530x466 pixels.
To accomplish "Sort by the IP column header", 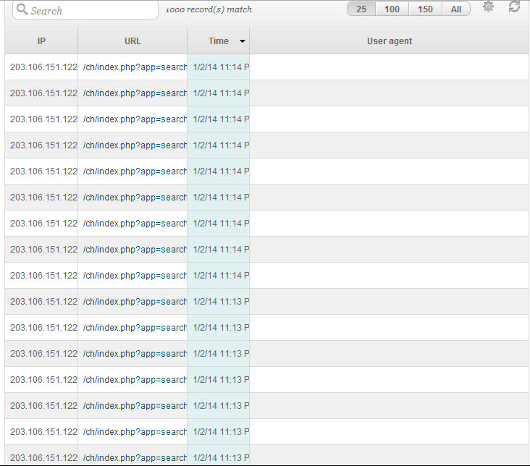I will pos(41,41).
